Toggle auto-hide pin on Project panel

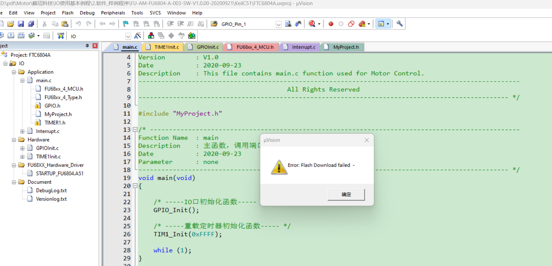coord(87,46)
